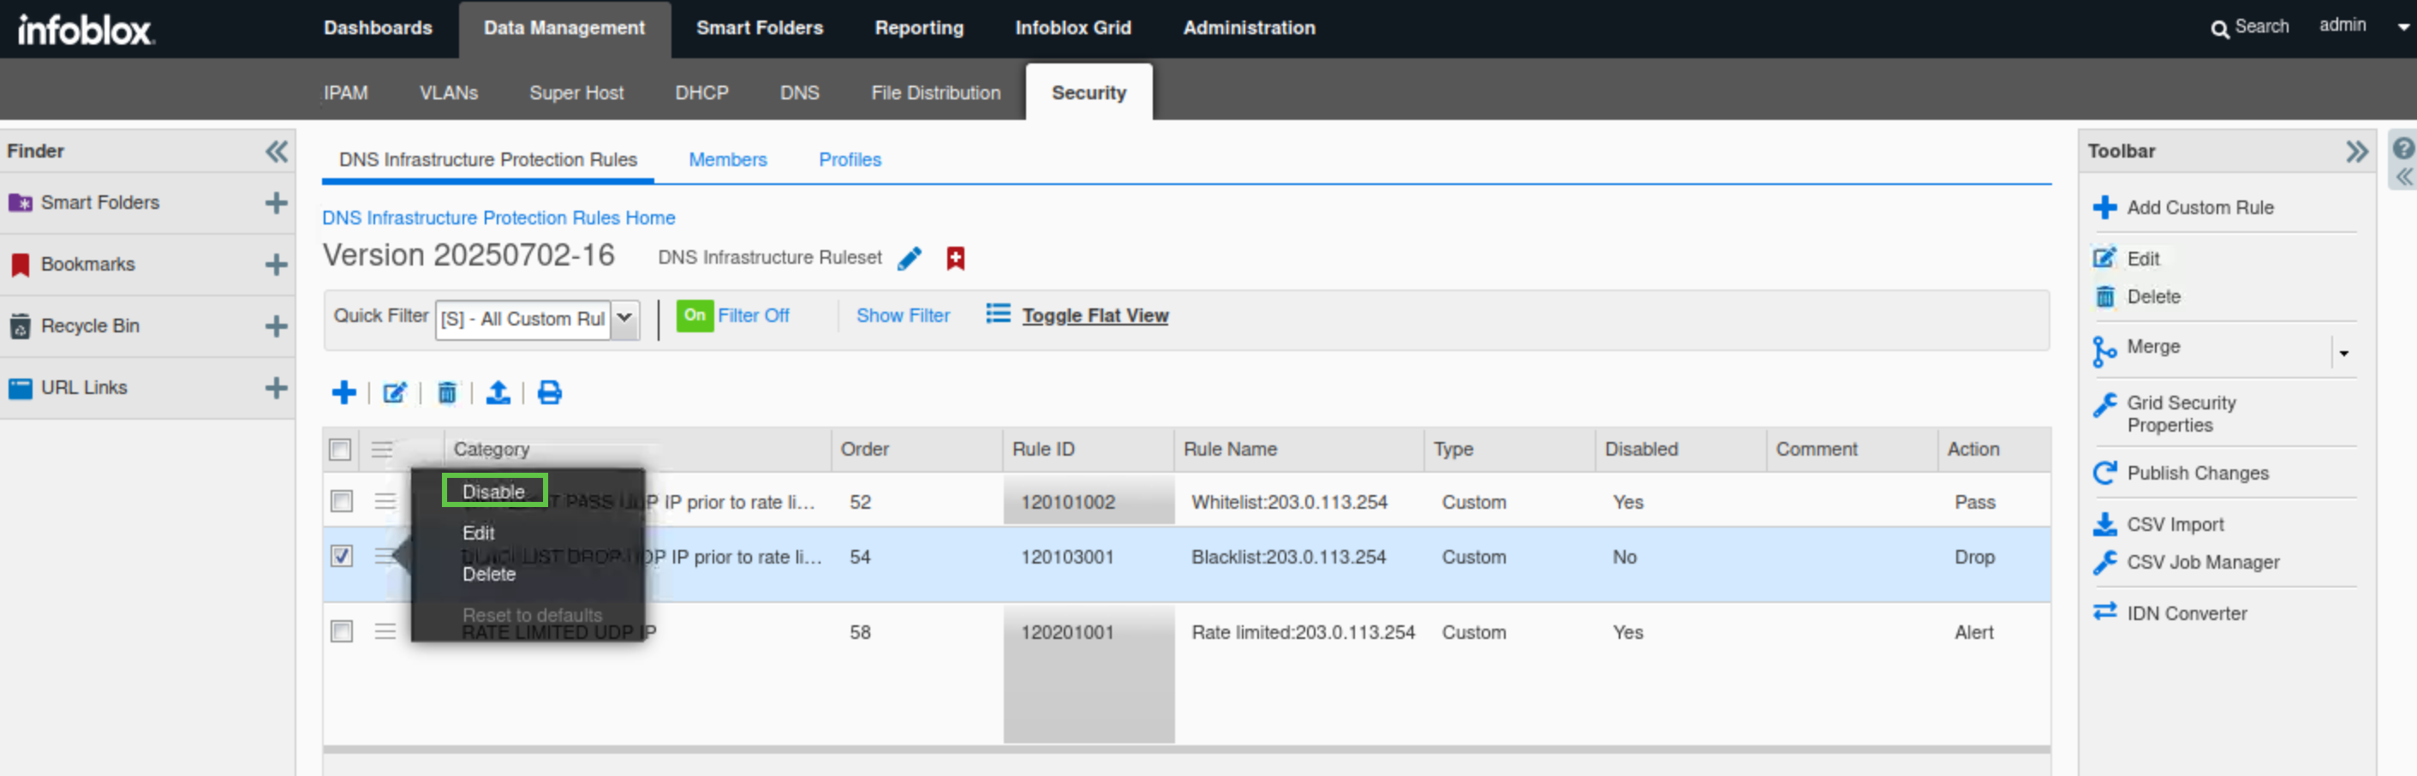Choose Delete in the context menu

(489, 574)
